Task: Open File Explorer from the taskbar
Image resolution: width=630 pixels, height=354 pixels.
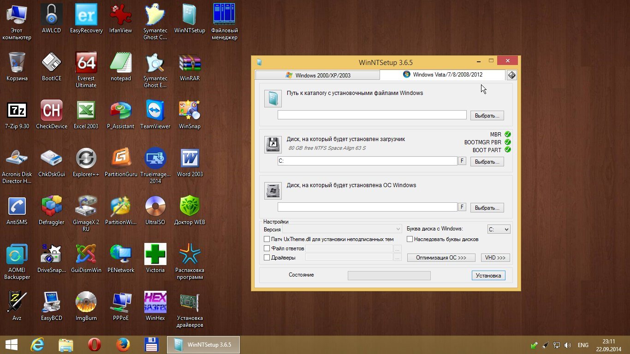Action: (x=66, y=345)
